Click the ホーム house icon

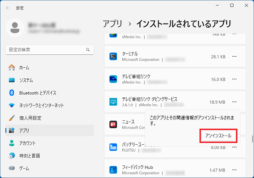coord(12,67)
